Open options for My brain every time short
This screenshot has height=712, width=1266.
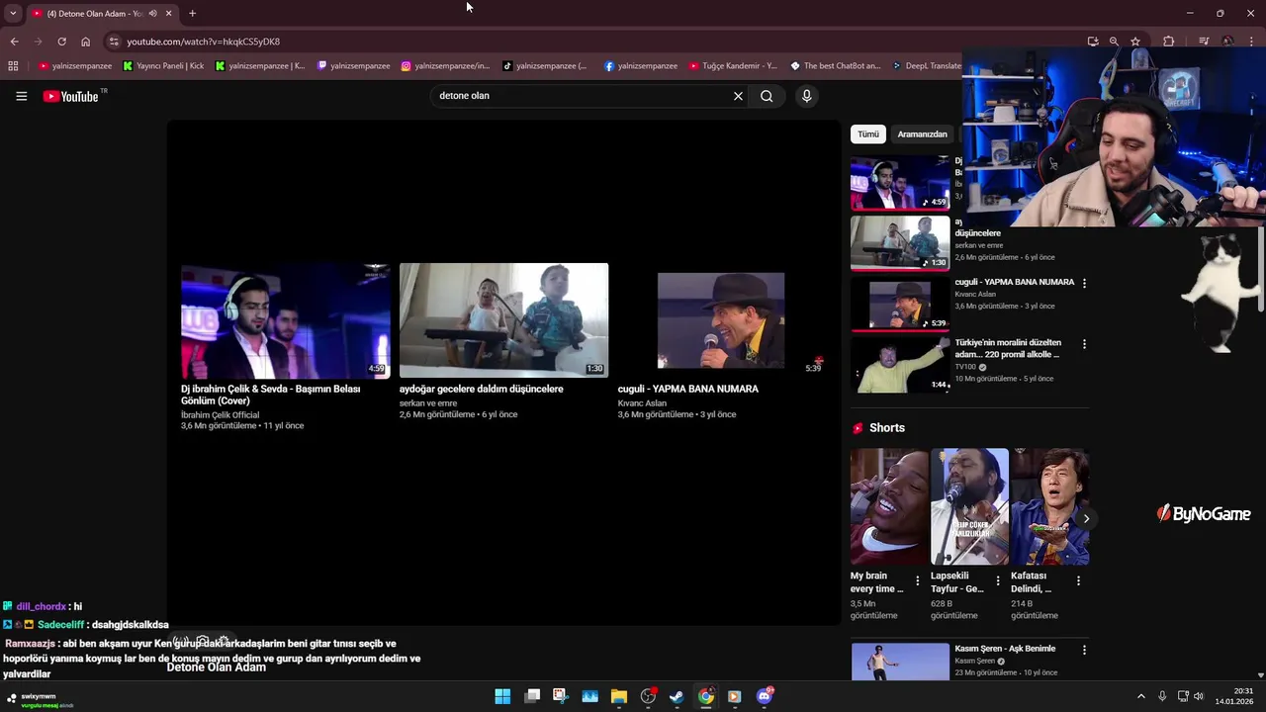click(917, 580)
